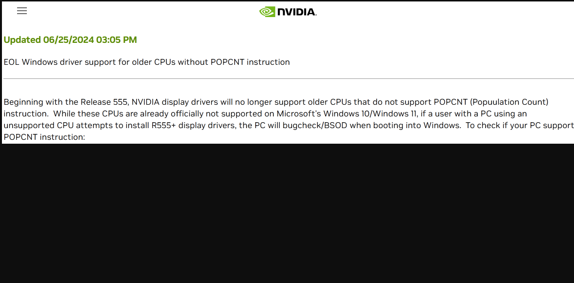574x283 pixels.
Task: Click the Updated 06/25/2024 03:05 PM heading
Action: [70, 39]
